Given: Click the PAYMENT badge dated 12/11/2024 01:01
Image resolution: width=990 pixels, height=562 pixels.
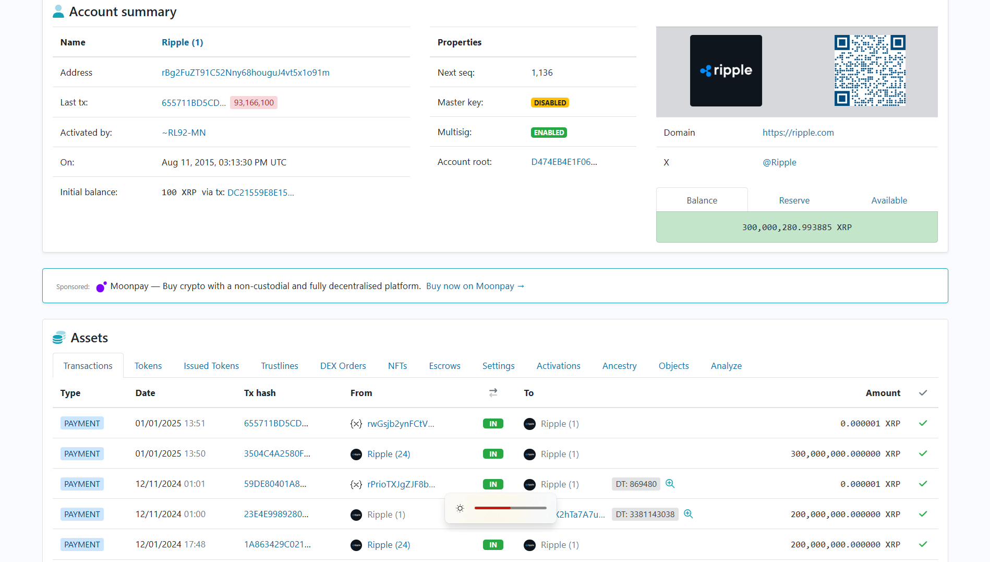Looking at the screenshot, I should click(82, 484).
